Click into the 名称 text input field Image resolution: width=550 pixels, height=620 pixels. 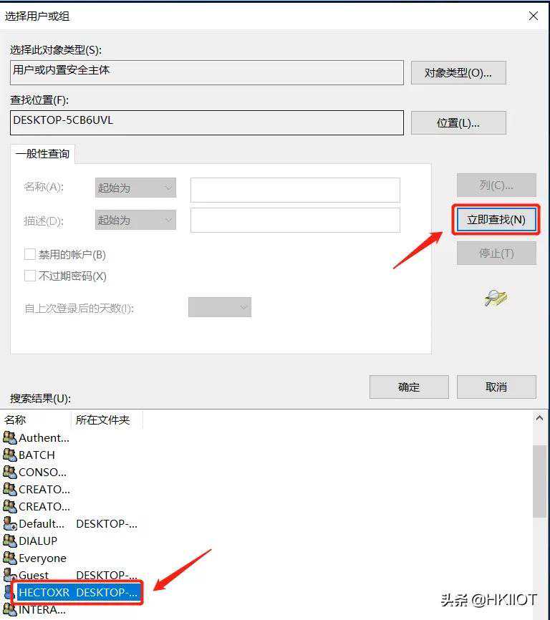[295, 190]
